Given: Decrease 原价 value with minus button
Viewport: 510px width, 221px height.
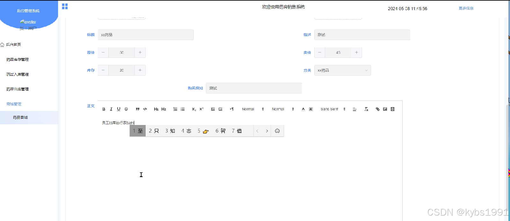Looking at the screenshot, I should click(103, 52).
